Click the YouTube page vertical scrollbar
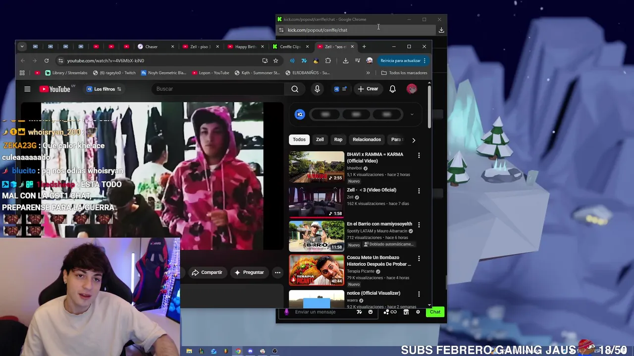This screenshot has width=634, height=356. [x=429, y=106]
